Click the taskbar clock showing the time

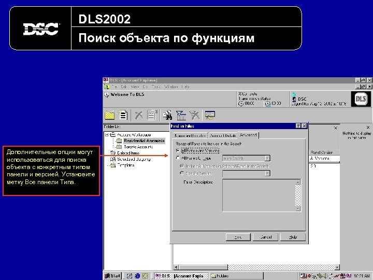(x=362, y=276)
